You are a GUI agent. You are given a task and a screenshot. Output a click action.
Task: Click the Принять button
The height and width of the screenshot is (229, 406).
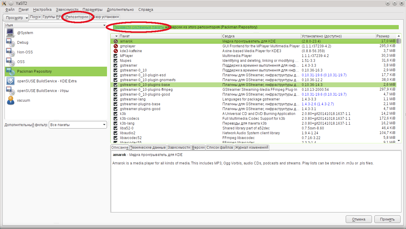(387, 219)
